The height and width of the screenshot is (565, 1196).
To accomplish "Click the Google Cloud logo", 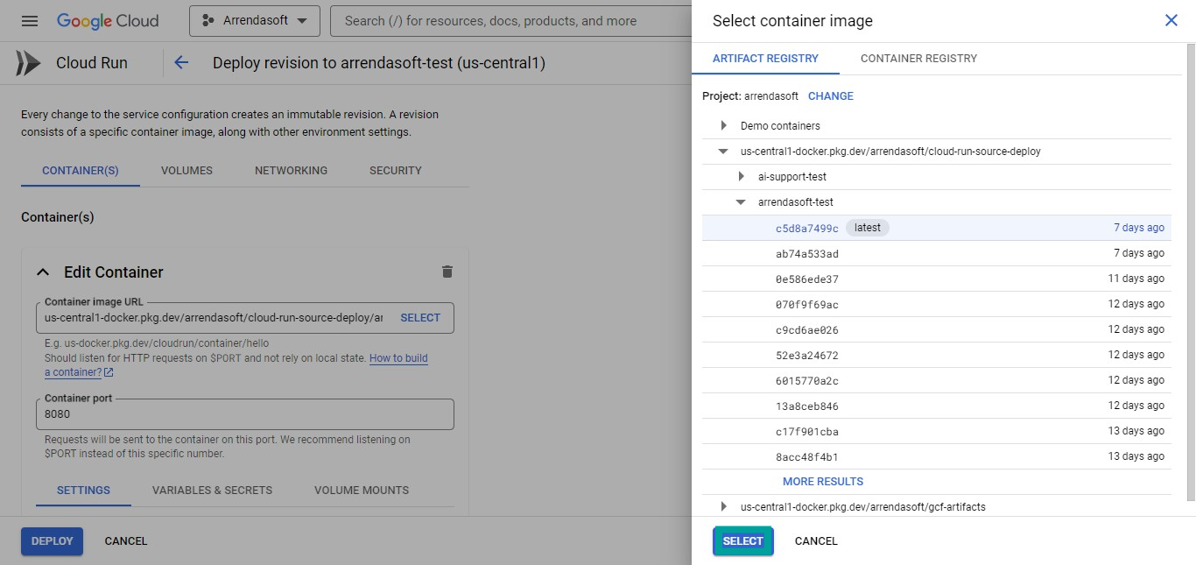I will 108,21.
